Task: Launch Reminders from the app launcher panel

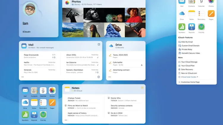Action: pos(201,14)
